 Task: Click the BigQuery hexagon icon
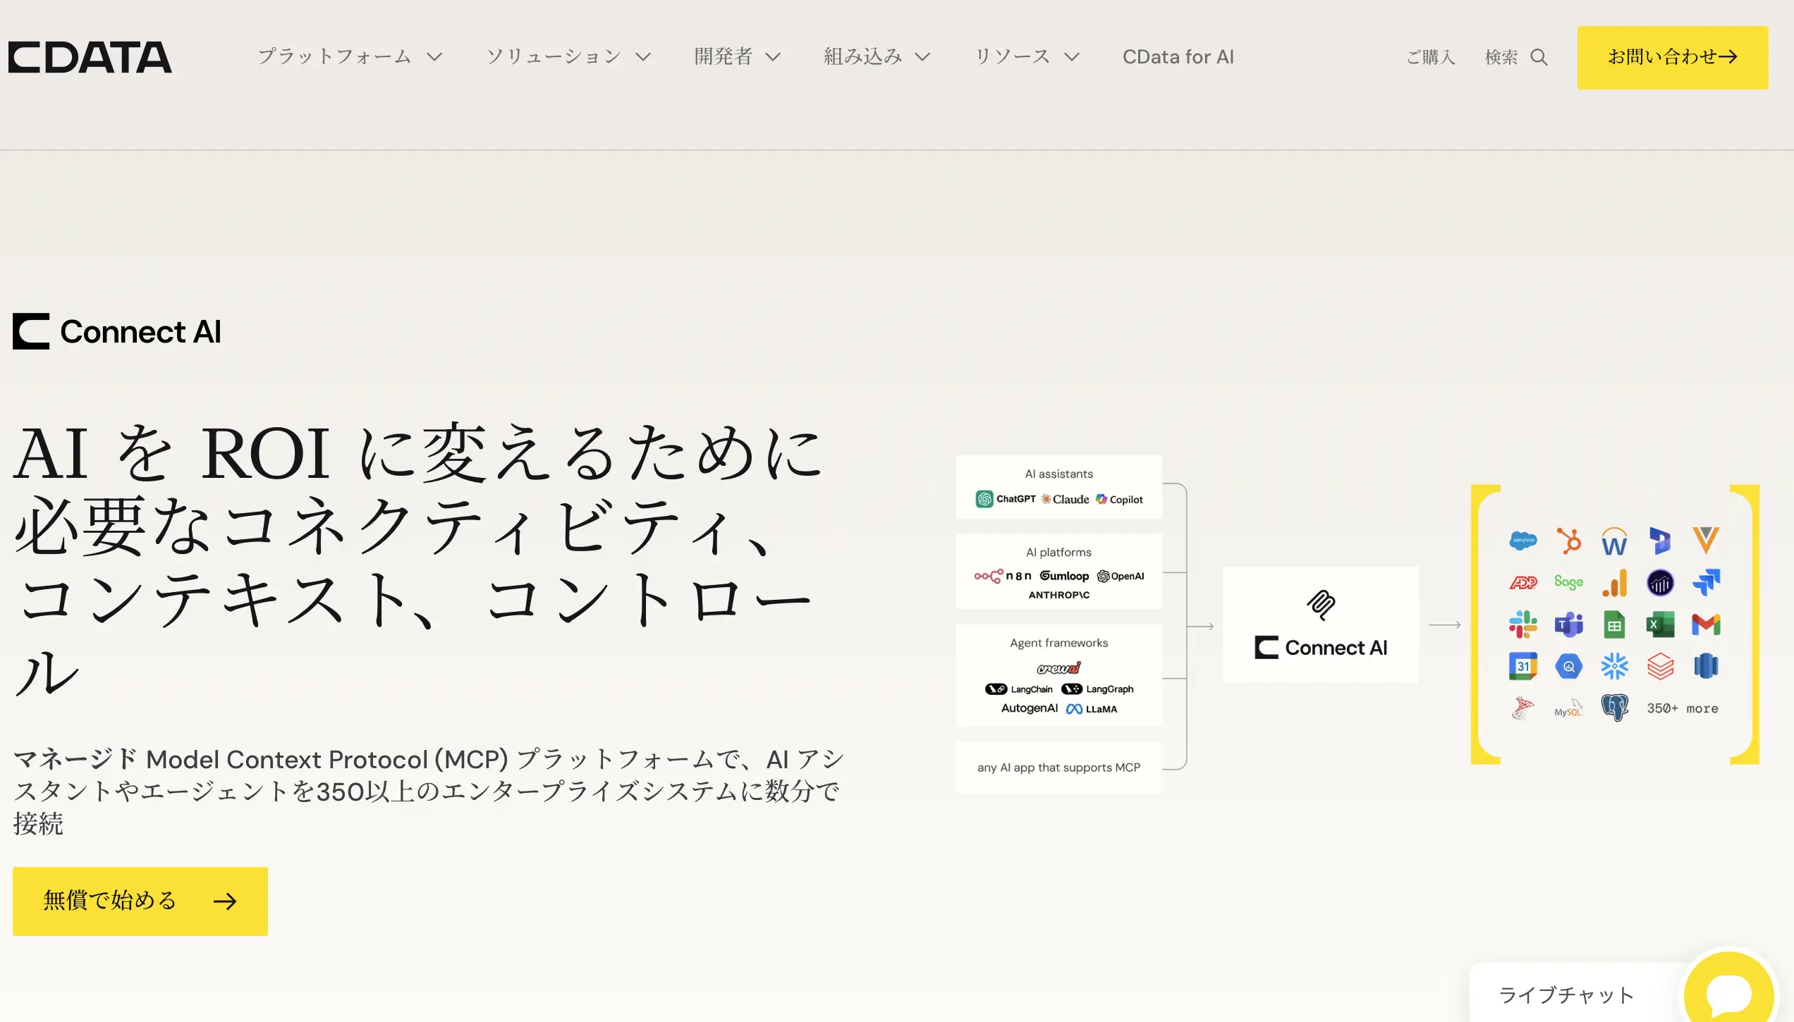[x=1569, y=666]
